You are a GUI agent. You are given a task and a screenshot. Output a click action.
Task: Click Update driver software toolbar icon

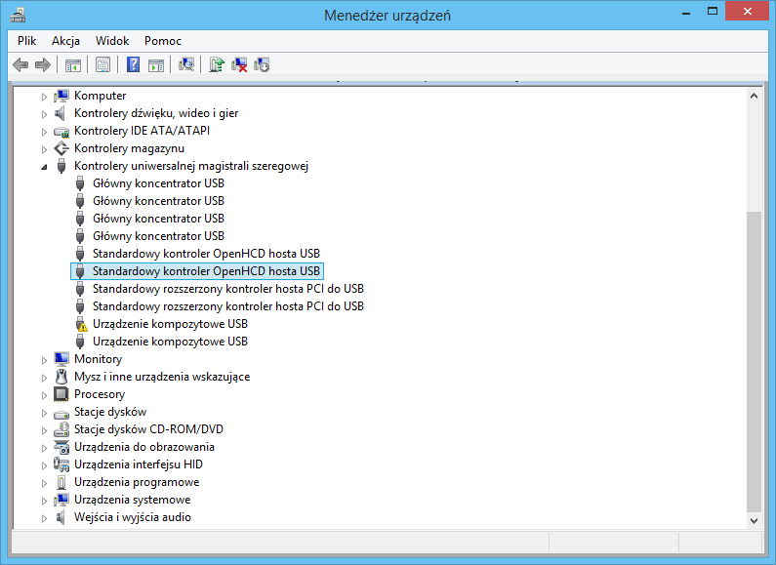pos(217,65)
